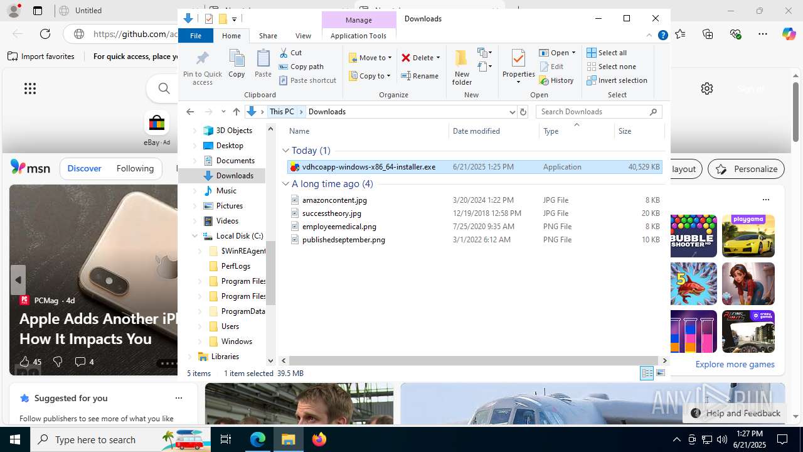Open Bubble Shooter game thumbnail
The image size is (803, 452).
(x=693, y=236)
